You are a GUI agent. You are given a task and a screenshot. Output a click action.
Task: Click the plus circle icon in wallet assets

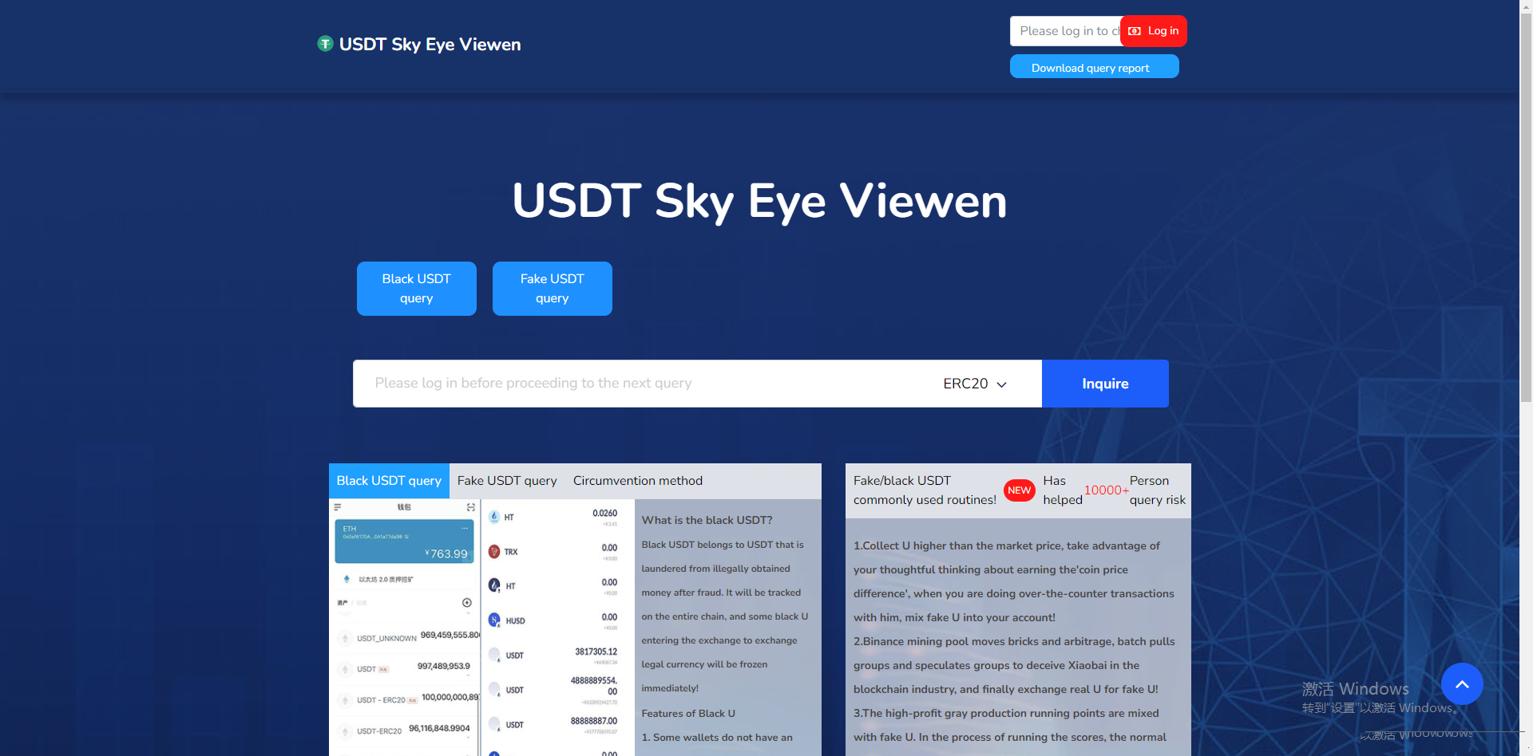pyautogui.click(x=467, y=603)
